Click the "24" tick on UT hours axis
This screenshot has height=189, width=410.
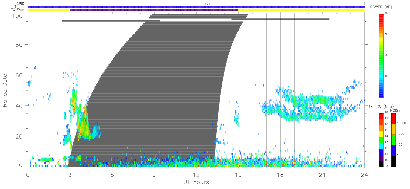(x=365, y=175)
